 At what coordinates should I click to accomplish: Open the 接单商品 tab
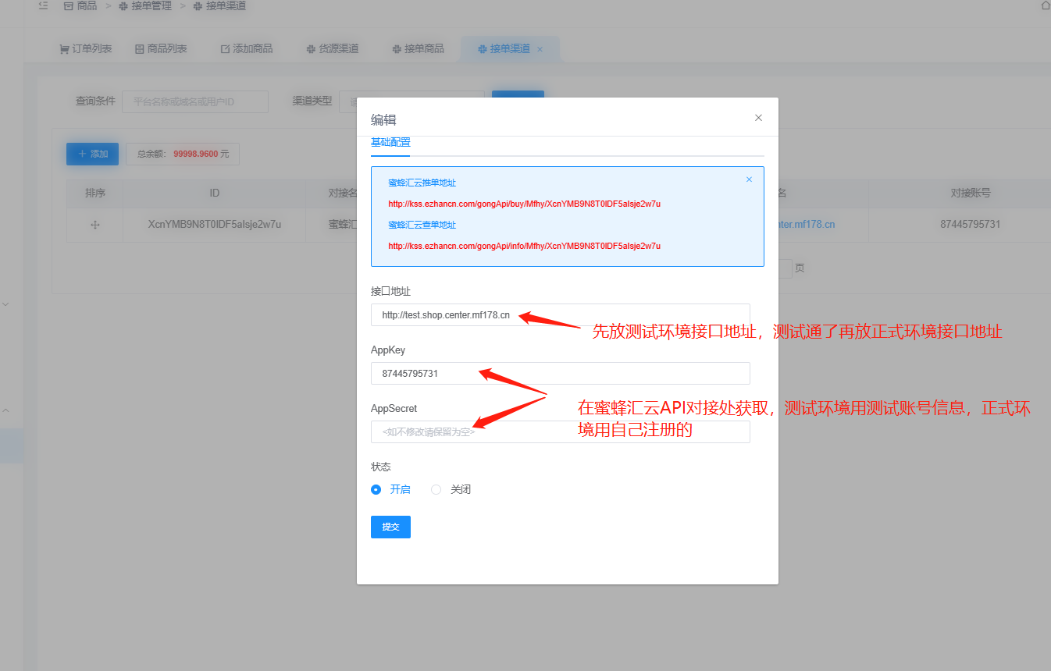pos(418,48)
